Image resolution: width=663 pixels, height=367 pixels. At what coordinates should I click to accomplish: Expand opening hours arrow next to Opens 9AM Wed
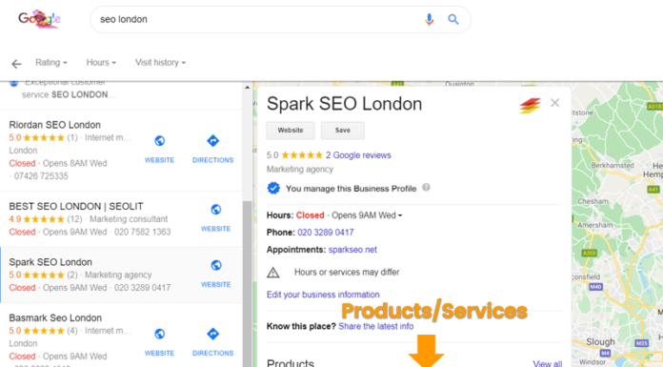400,215
